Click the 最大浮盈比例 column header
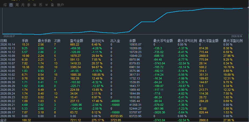Image resolution: width=249 pixels, height=122 pixels. tap(233, 41)
